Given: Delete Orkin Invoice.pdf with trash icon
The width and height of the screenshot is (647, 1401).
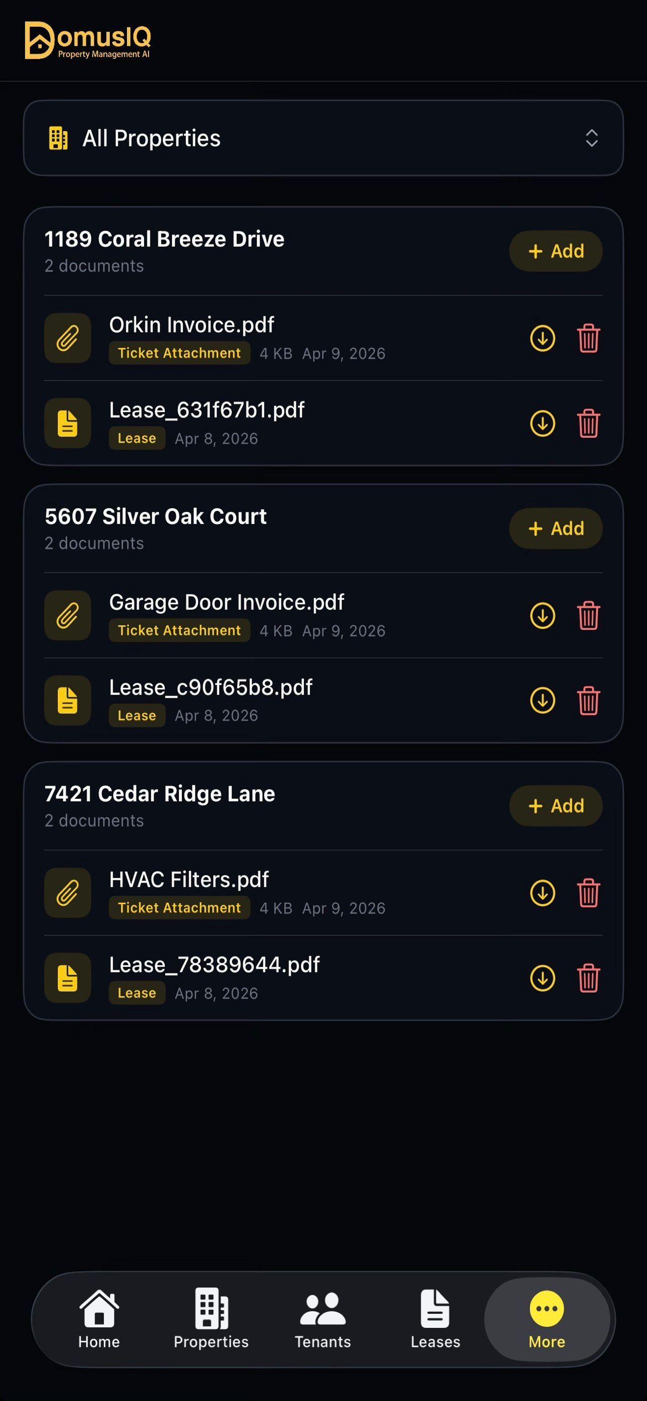Looking at the screenshot, I should click(x=589, y=338).
